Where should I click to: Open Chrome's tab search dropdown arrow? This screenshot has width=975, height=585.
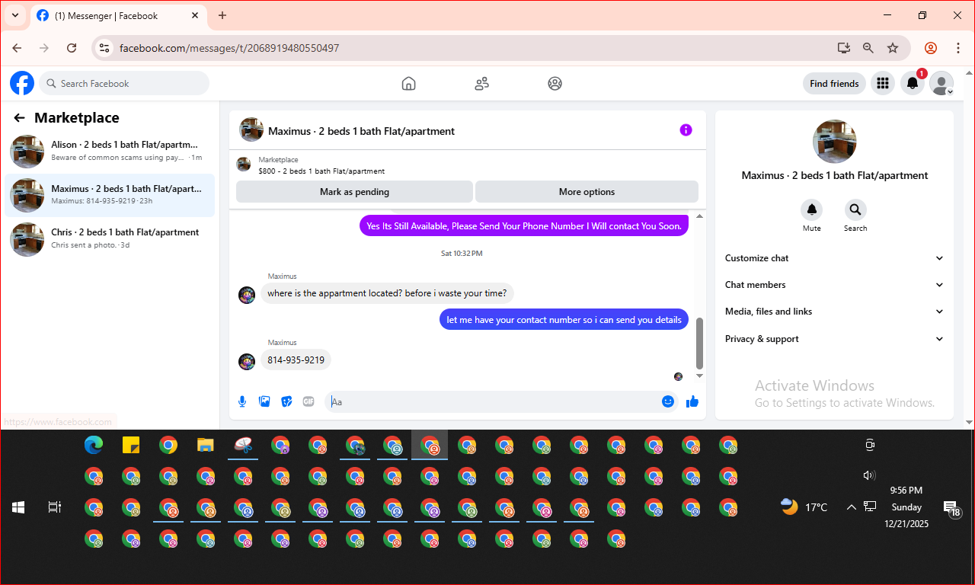click(x=14, y=15)
